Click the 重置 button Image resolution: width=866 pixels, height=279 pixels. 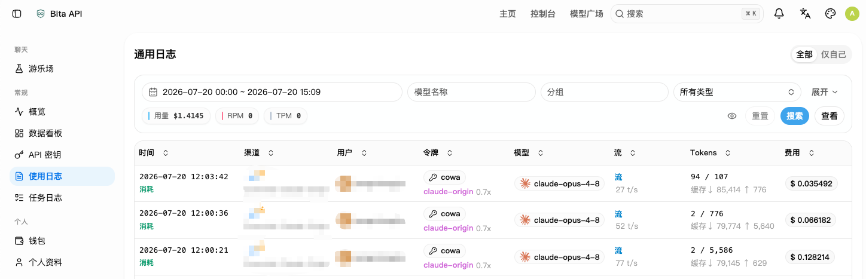coord(760,116)
